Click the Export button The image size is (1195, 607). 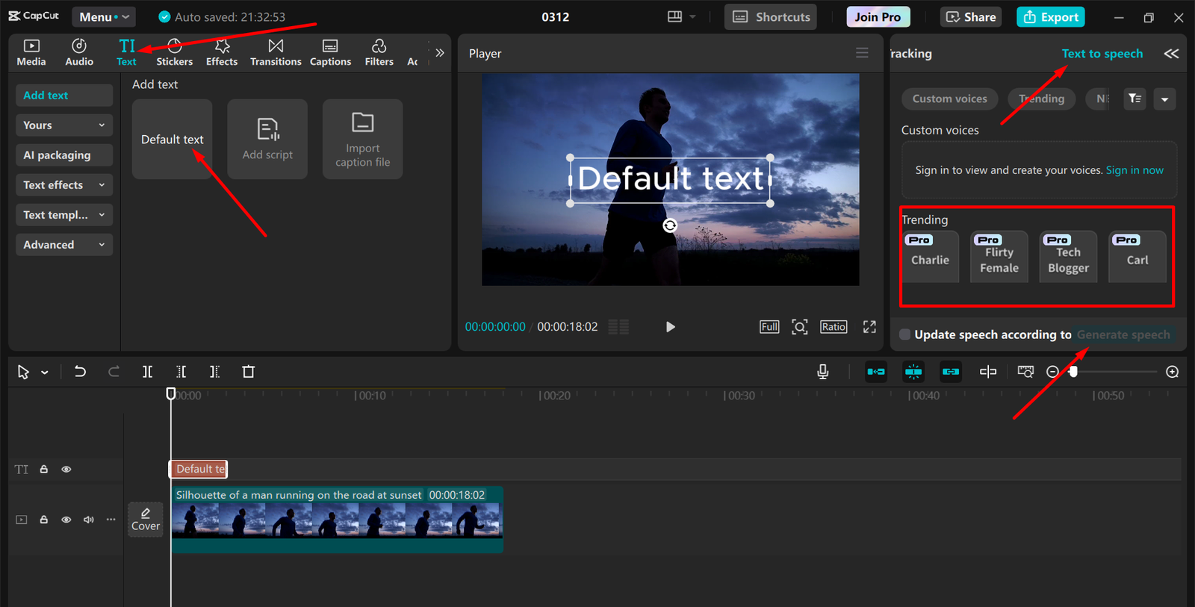click(1050, 16)
